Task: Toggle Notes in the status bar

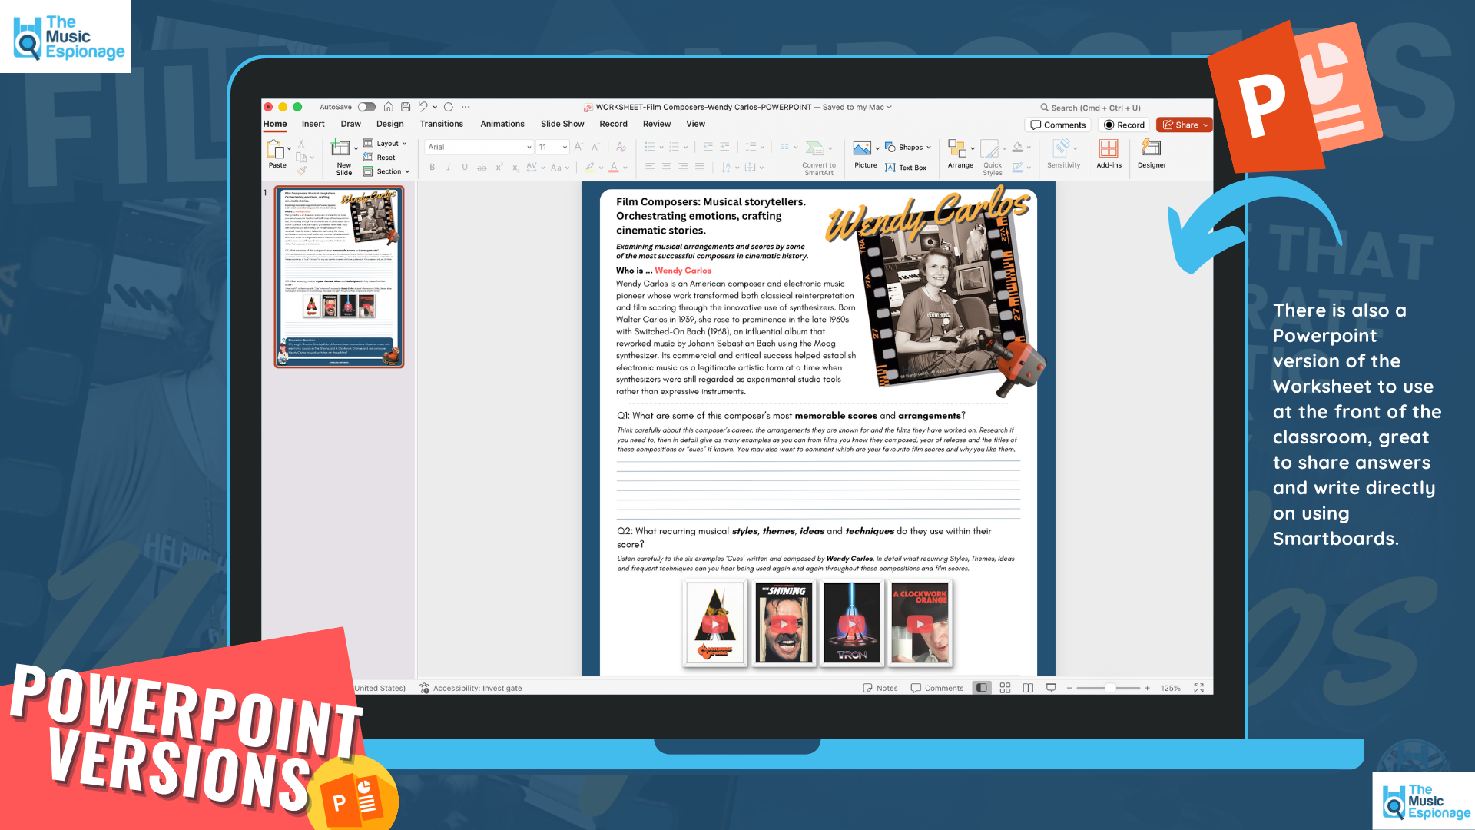Action: click(x=880, y=688)
